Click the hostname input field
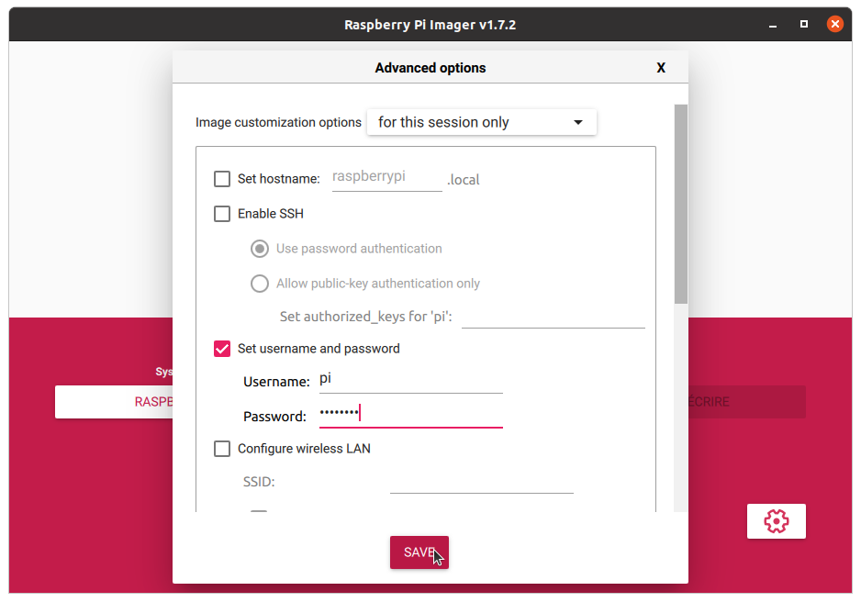The width and height of the screenshot is (861, 602). [x=387, y=178]
